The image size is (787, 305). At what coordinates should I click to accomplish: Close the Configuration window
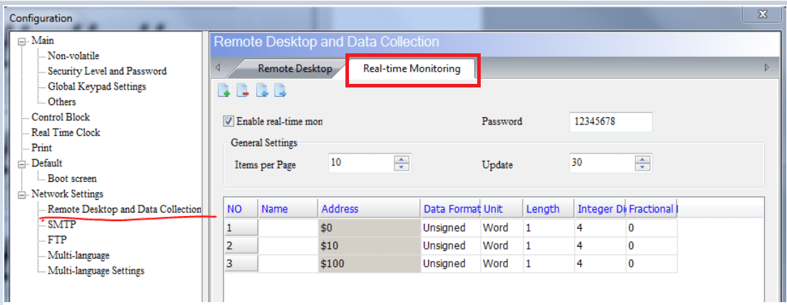pos(762,14)
